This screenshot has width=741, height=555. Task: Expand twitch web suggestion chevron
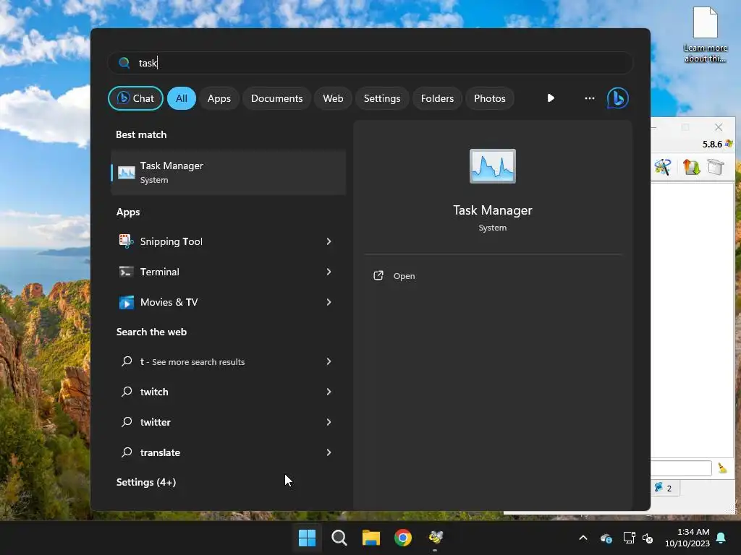coord(329,392)
